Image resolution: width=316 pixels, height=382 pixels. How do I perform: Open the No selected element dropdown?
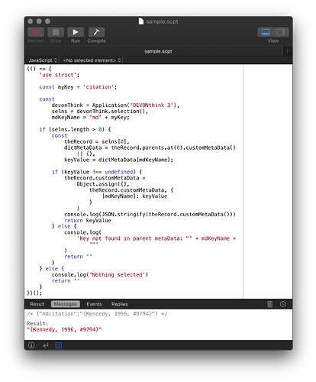coord(92,60)
